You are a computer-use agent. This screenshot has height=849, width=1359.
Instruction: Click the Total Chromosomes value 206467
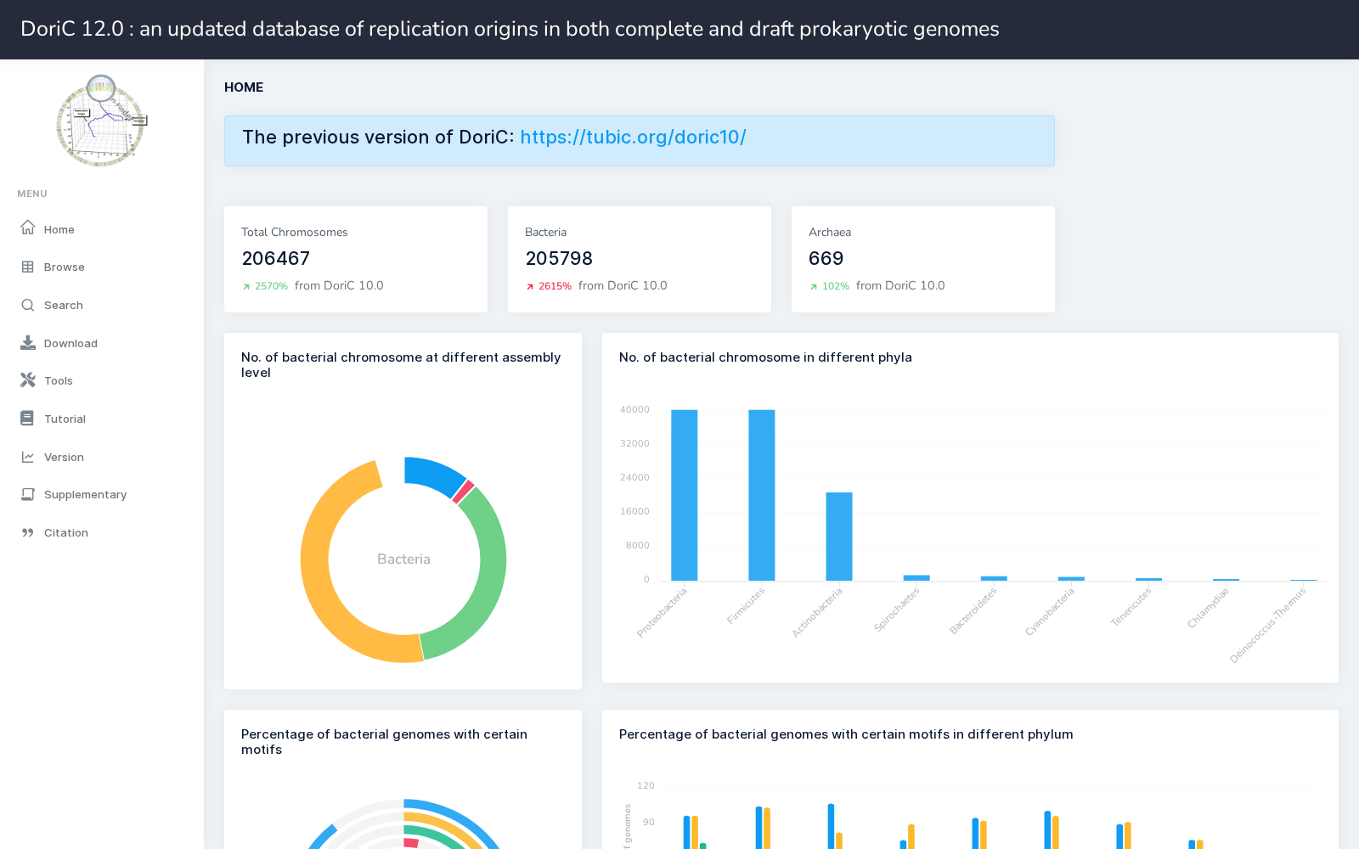coord(276,258)
